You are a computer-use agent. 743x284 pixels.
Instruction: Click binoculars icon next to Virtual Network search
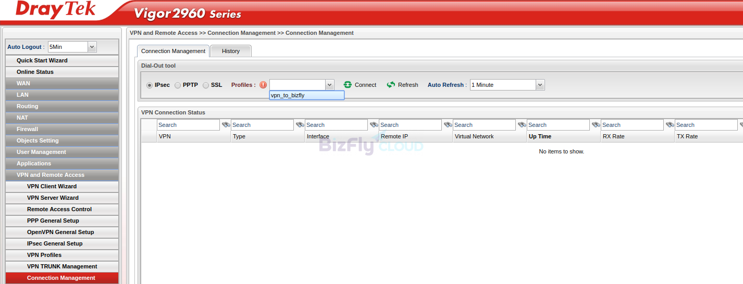(522, 125)
